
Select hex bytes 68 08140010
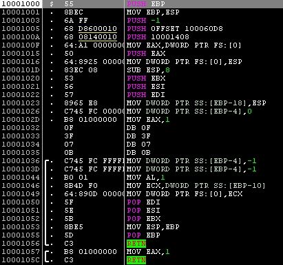pos(91,37)
